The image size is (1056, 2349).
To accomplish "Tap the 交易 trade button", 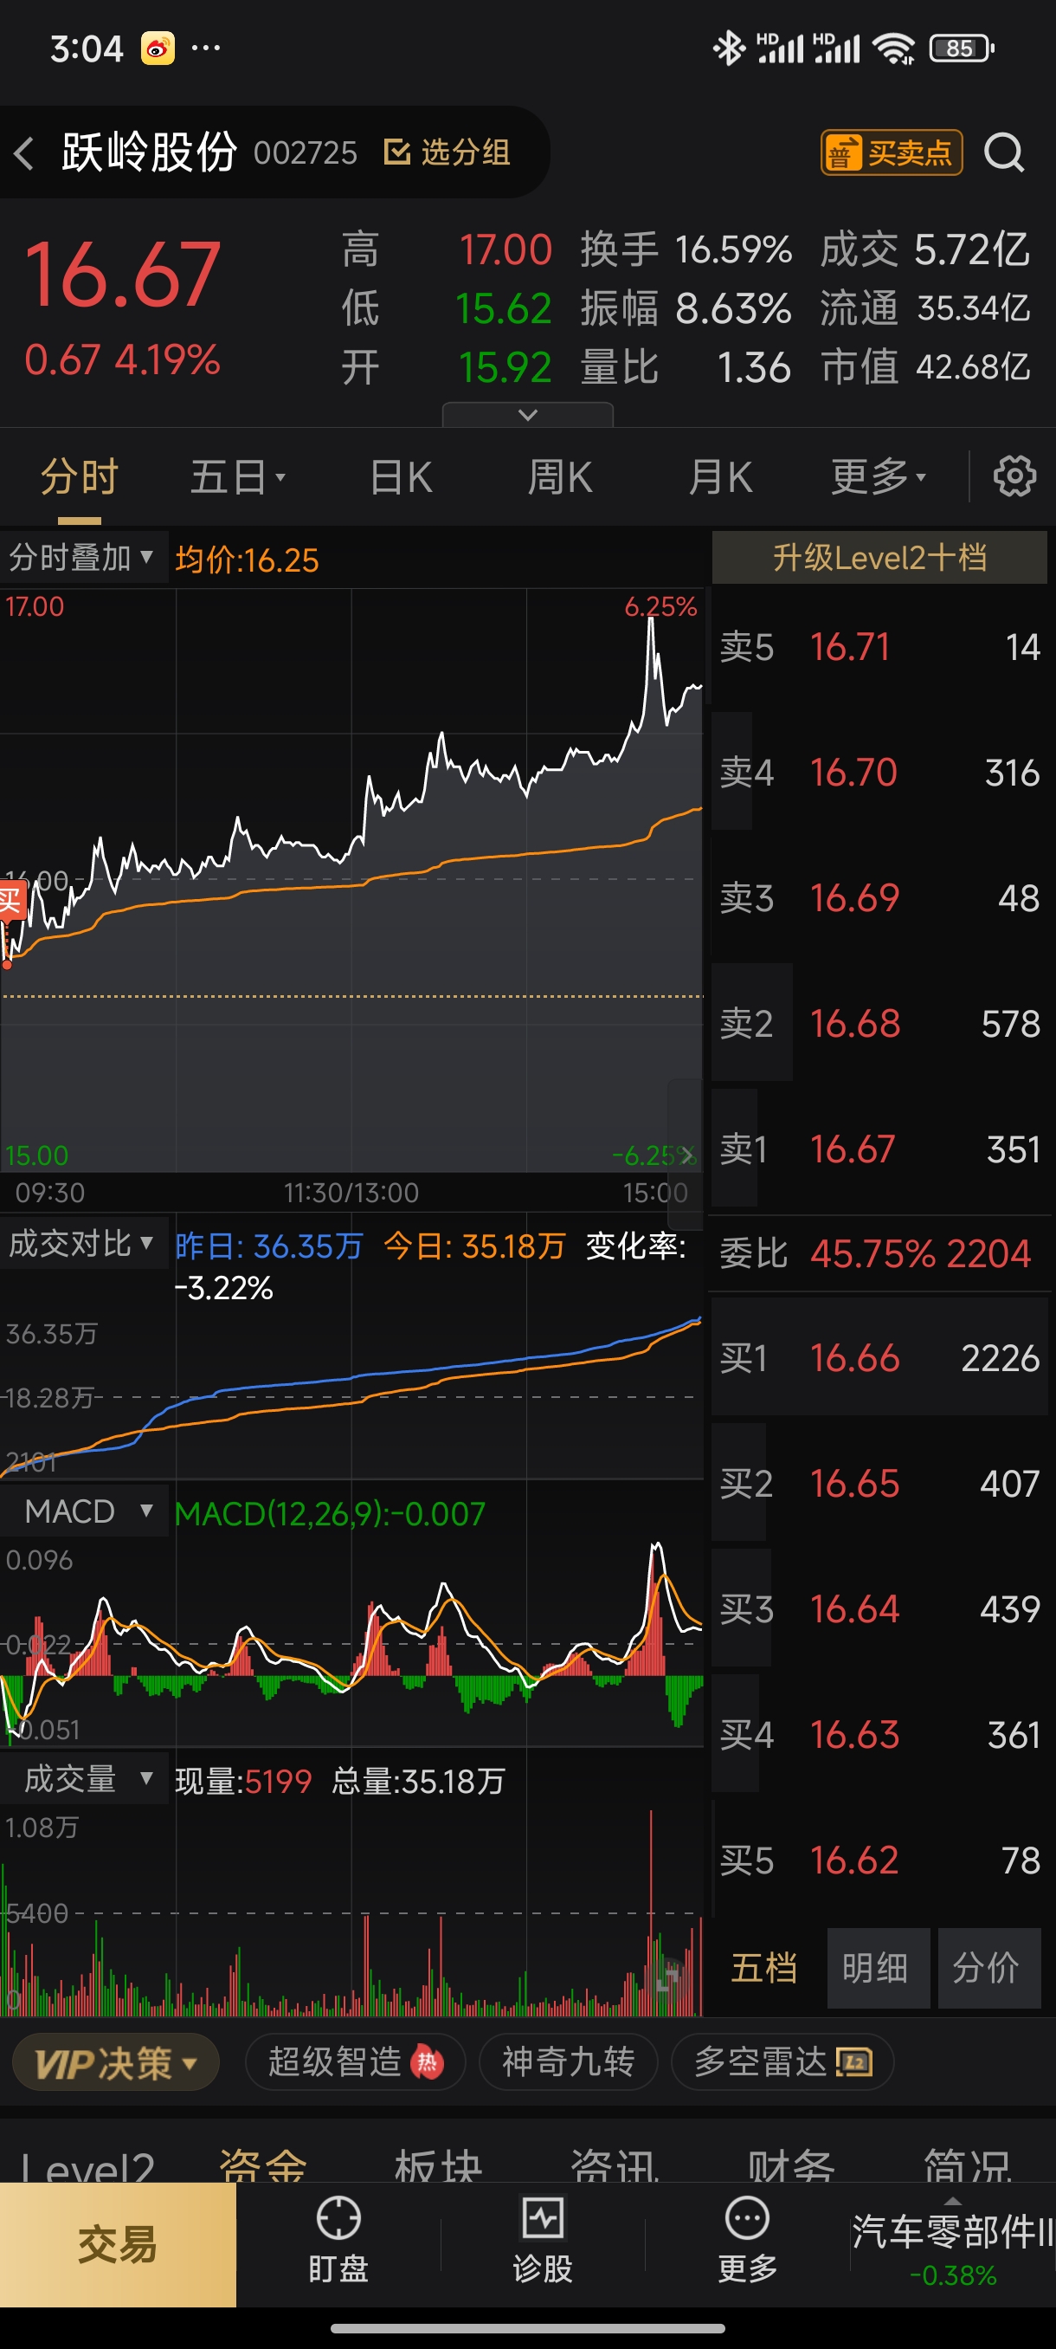I will click(x=118, y=2244).
